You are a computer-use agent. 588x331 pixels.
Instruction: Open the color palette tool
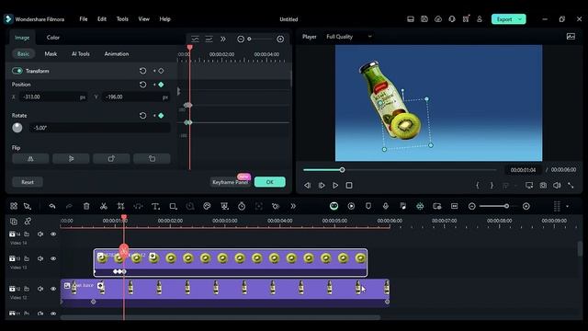(x=207, y=206)
